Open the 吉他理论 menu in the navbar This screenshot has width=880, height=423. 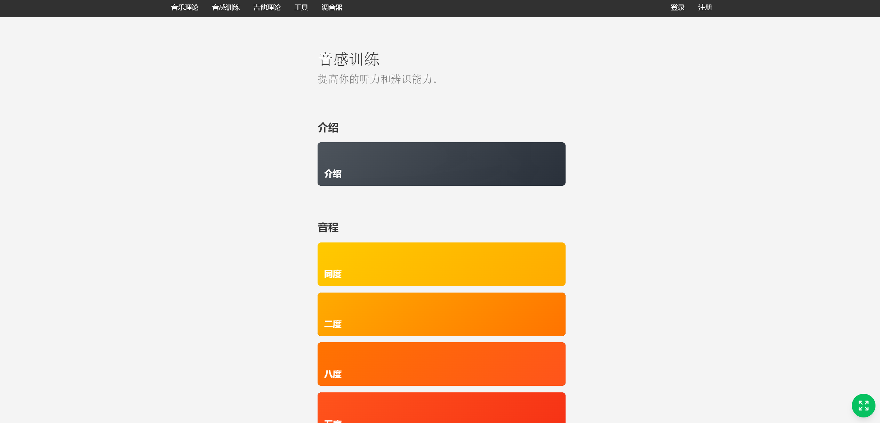click(266, 7)
